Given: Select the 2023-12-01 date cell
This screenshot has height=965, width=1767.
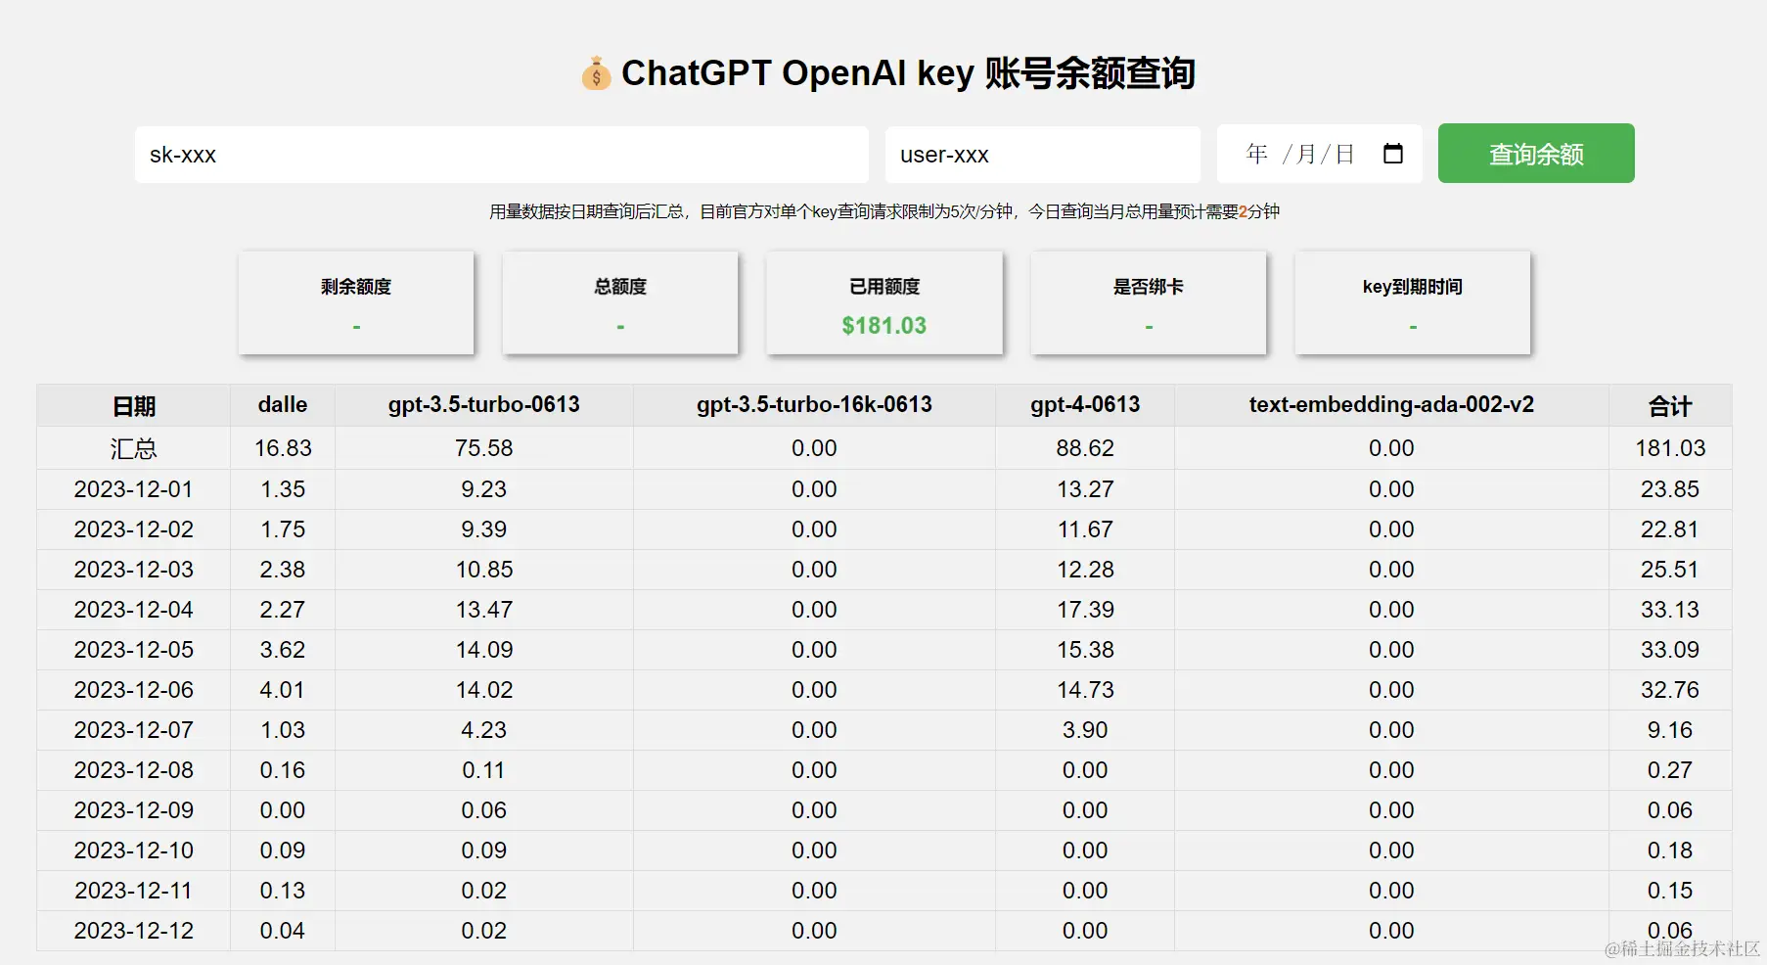Looking at the screenshot, I should (x=134, y=489).
